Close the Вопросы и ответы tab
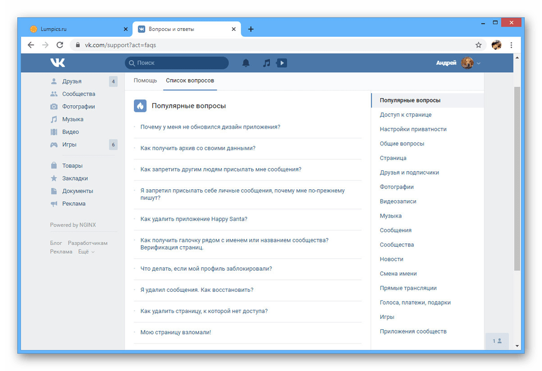This screenshot has width=542, height=371. point(234,29)
